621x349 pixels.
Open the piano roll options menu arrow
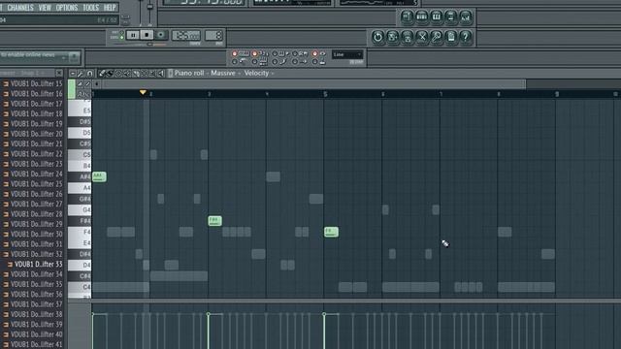73,74
